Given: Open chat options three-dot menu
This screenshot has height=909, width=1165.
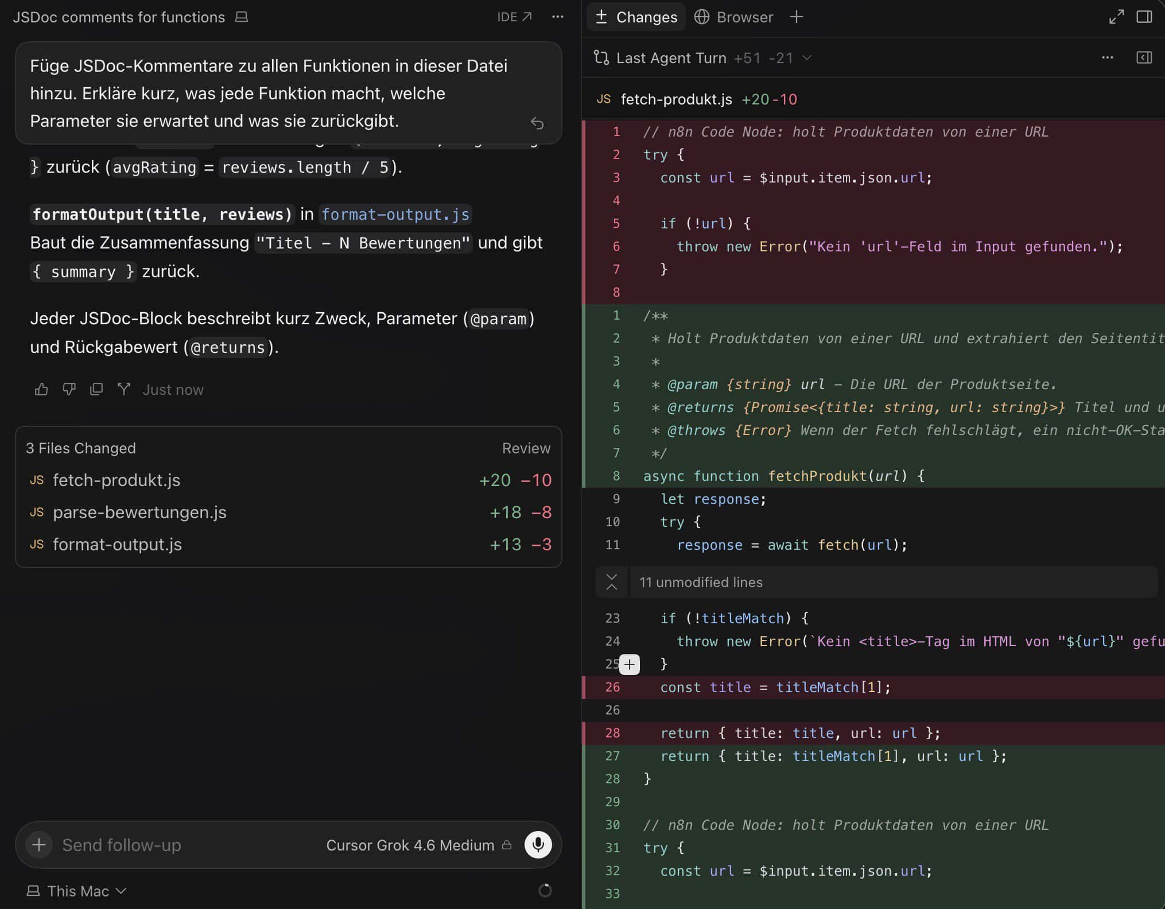Looking at the screenshot, I should (x=558, y=17).
